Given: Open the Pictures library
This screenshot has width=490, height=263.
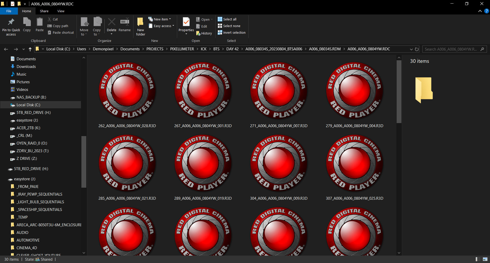Looking at the screenshot, I should [23, 82].
